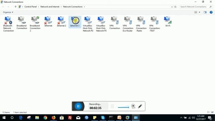This screenshot has height=121, width=215.
Task: Expand the chevron after Network and Internet
Action: (61, 7)
